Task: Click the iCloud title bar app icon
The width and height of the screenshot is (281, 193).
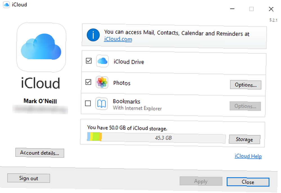Action: click(x=6, y=4)
